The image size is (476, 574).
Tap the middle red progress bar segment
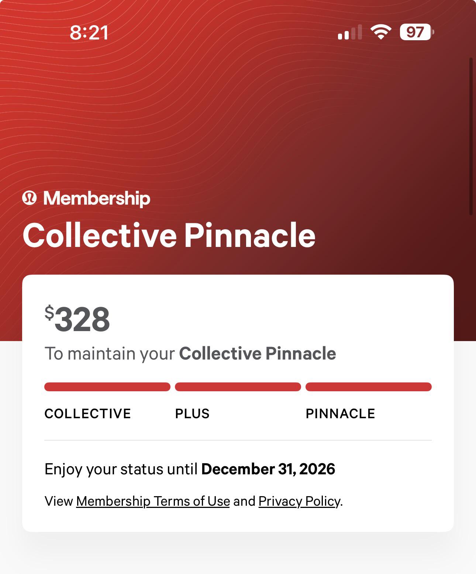coord(238,387)
